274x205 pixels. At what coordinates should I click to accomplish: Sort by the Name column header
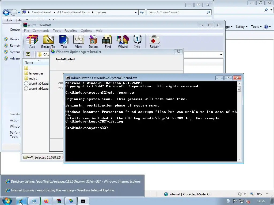coord(36,62)
